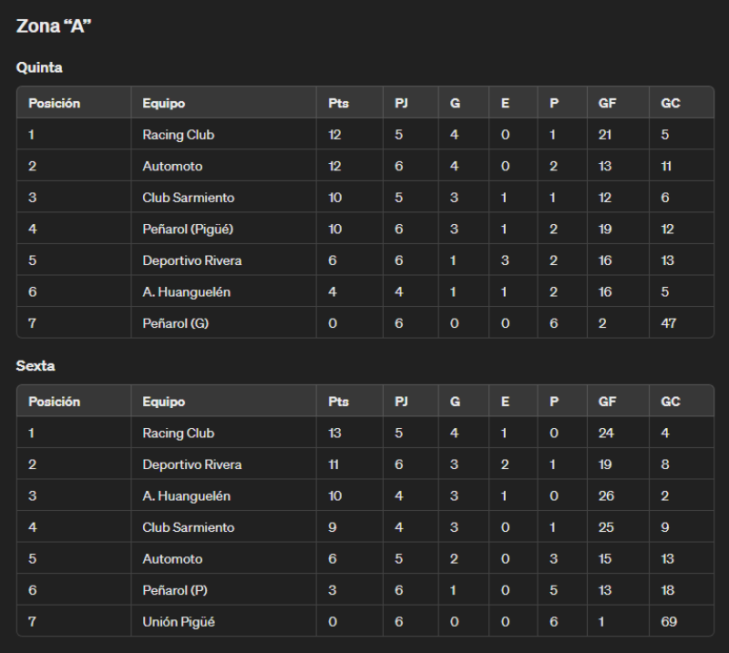Click the 47 goals-against value for Peñarol (G)
Viewport: 729px width, 653px height.
[x=669, y=323]
